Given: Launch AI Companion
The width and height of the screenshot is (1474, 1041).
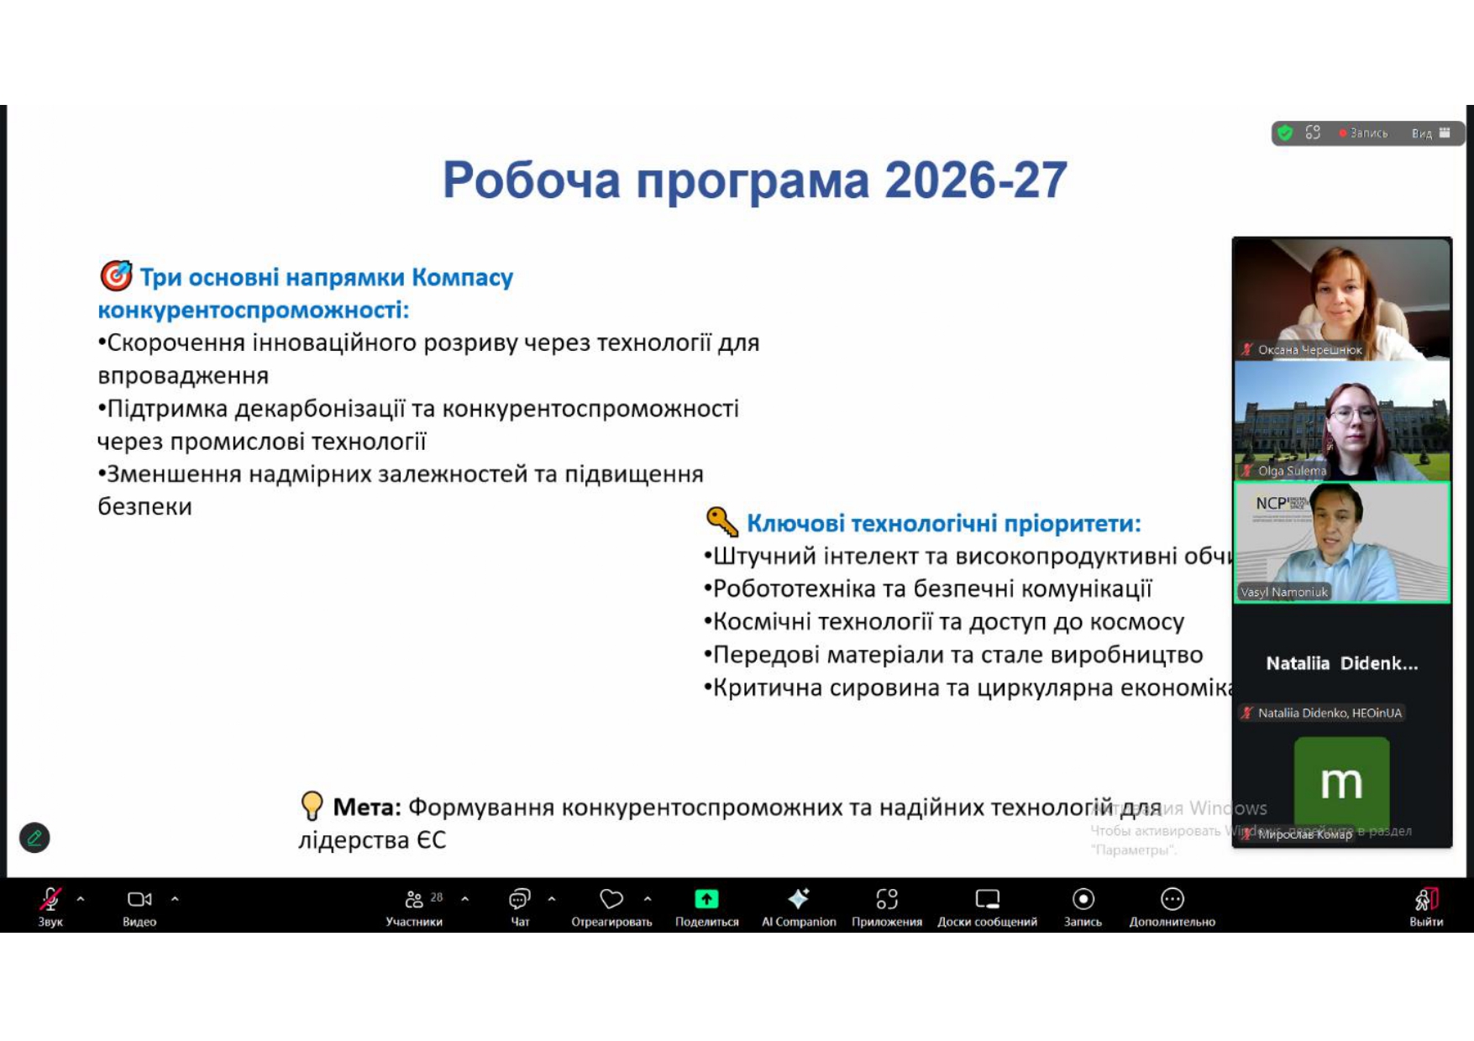Looking at the screenshot, I should point(798,900).
